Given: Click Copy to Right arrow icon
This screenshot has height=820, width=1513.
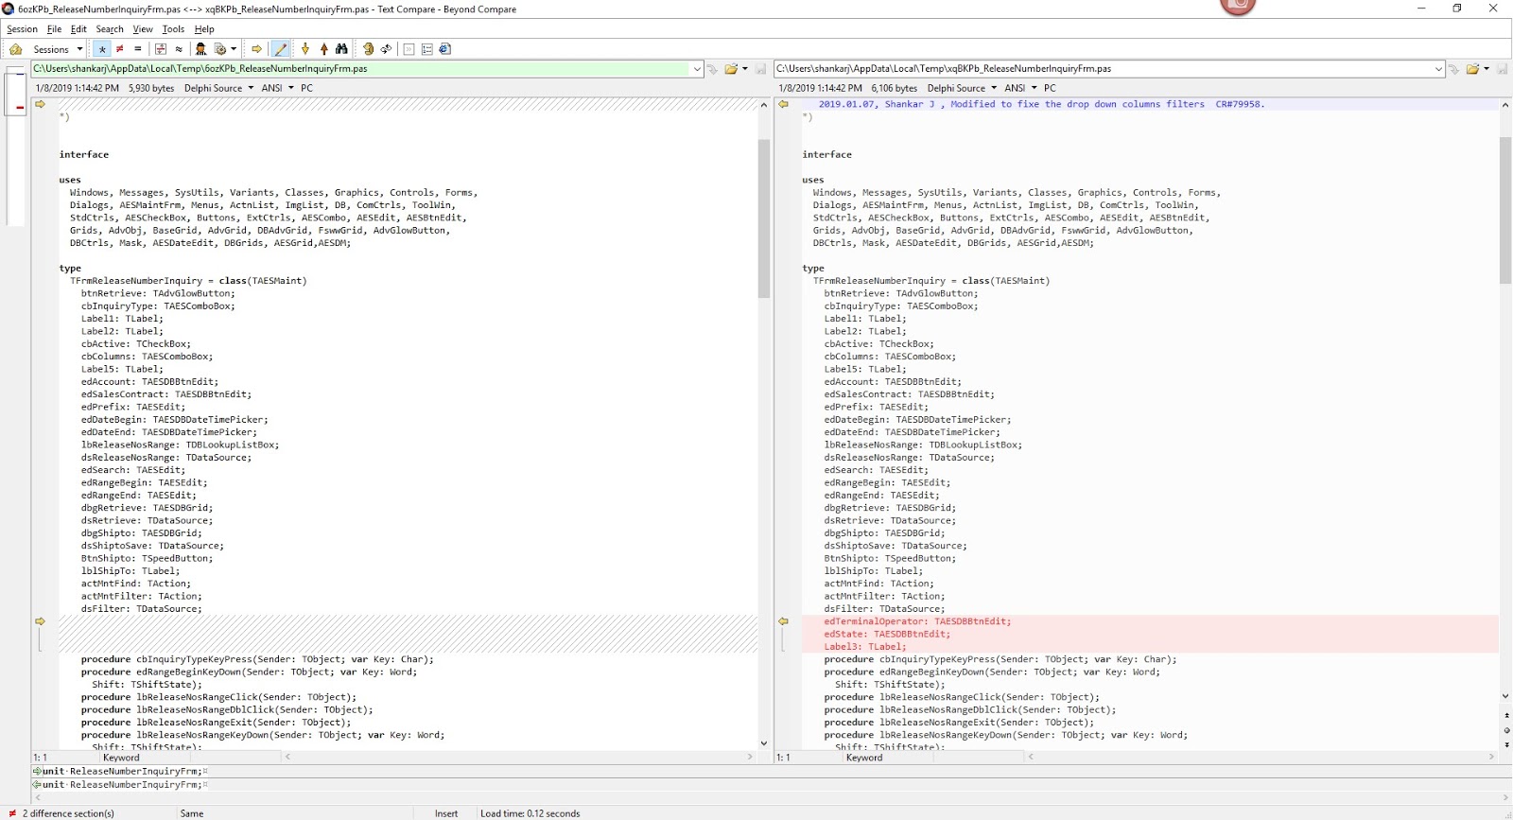Looking at the screenshot, I should pos(256,49).
